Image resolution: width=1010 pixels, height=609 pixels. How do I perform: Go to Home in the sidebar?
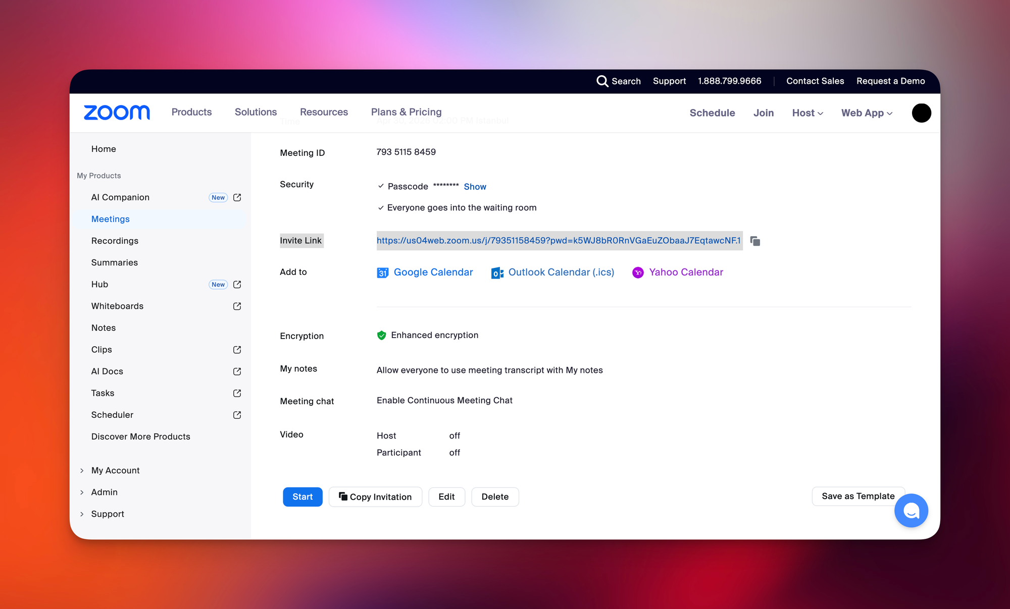coord(104,149)
